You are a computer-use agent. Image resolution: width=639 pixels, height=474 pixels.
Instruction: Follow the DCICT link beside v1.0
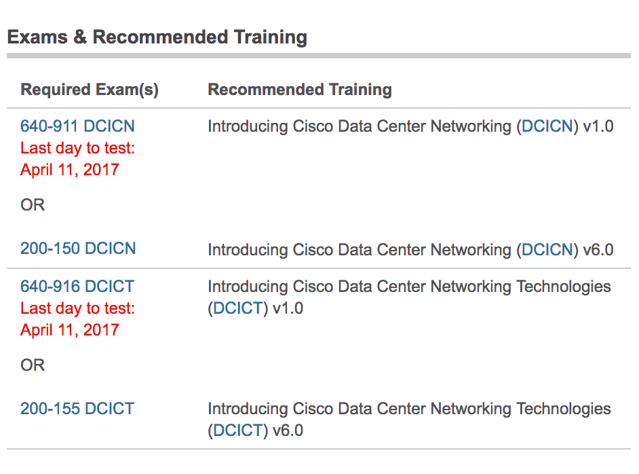pos(237,308)
